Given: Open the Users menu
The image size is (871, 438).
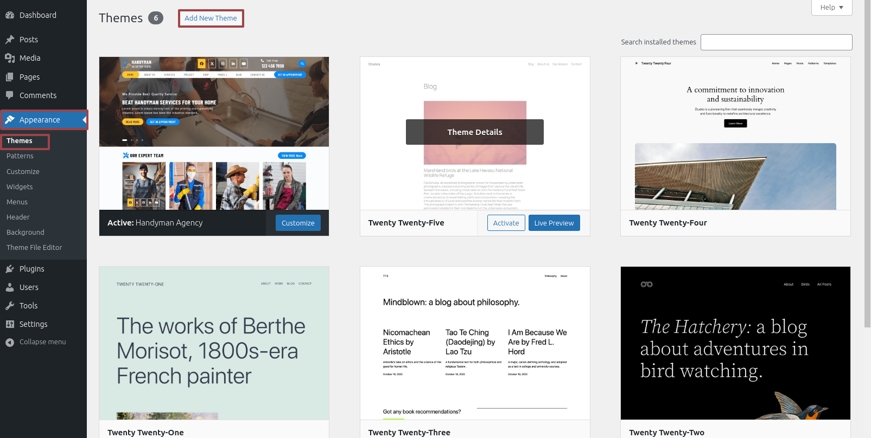Looking at the screenshot, I should pos(43,287).
